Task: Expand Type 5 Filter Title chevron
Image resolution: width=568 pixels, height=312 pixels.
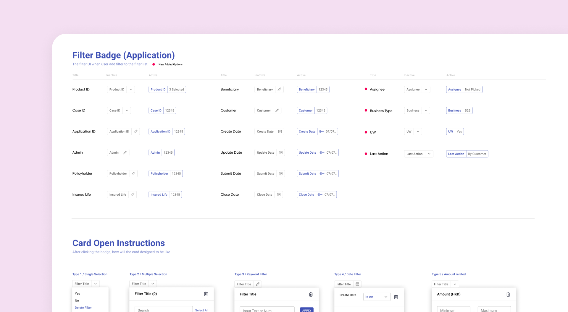Action: coord(455,284)
